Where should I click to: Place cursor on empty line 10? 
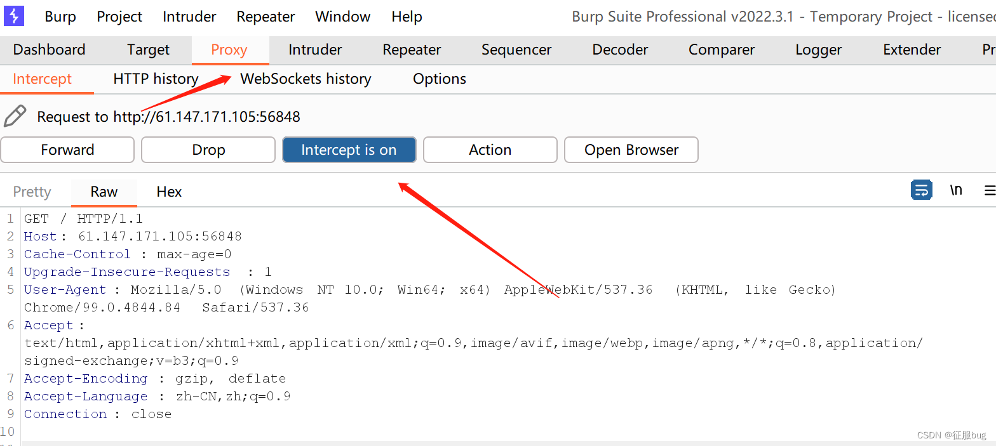(508, 432)
